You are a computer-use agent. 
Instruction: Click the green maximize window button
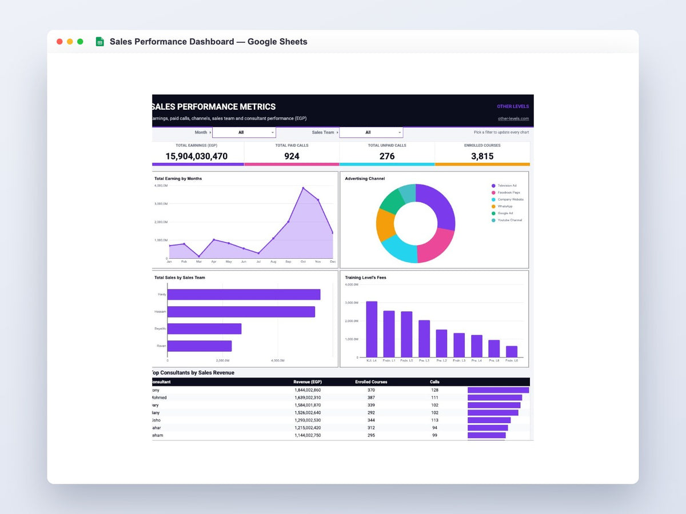(80, 42)
